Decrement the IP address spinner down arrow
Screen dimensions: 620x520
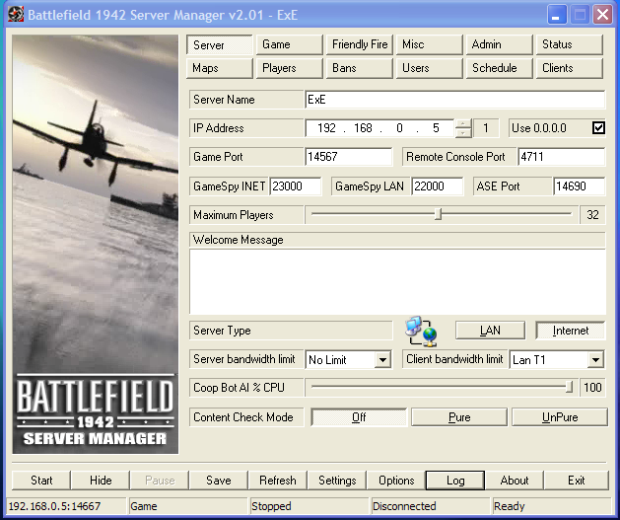(x=463, y=133)
